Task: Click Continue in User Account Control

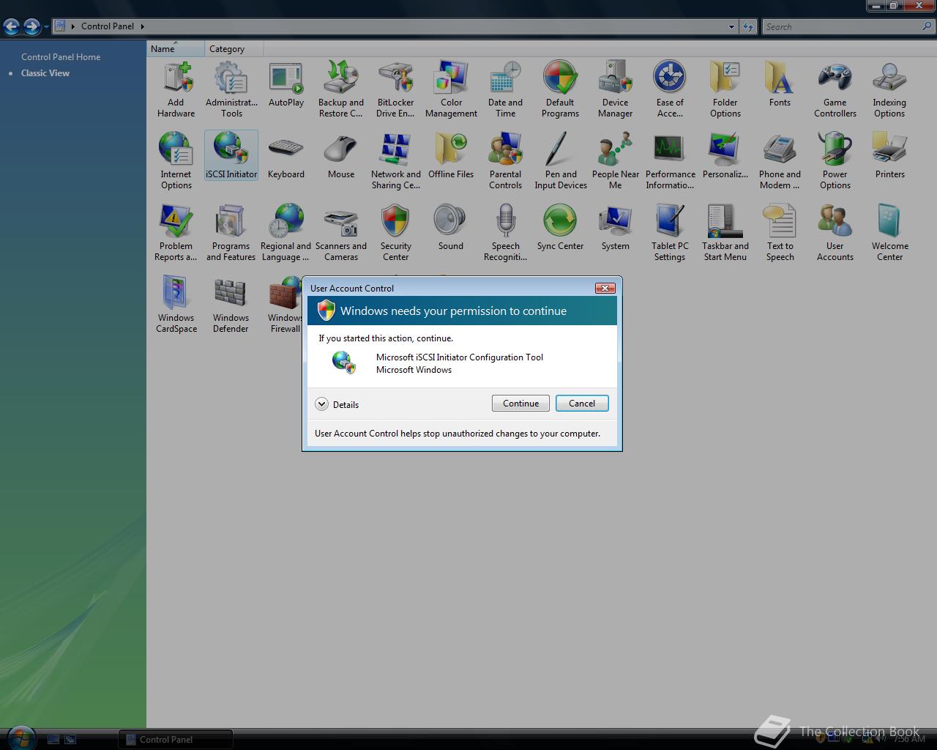Action: (x=520, y=404)
